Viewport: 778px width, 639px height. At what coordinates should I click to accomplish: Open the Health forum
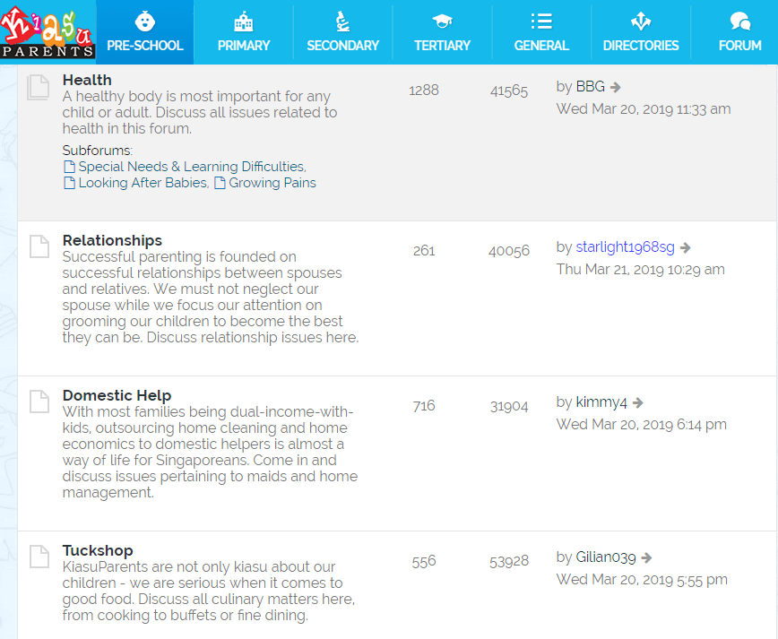[87, 80]
